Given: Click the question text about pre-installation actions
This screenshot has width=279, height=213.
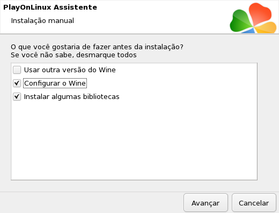Looking at the screenshot, I should (x=97, y=47).
